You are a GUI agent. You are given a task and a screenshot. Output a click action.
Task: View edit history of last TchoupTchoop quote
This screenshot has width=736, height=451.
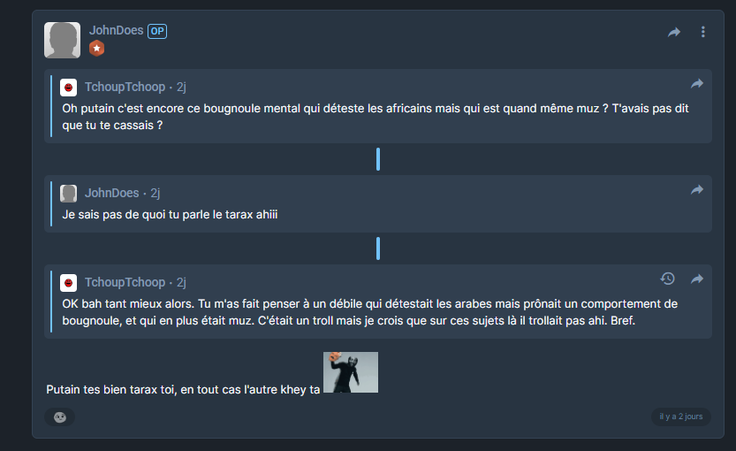pyautogui.click(x=667, y=279)
